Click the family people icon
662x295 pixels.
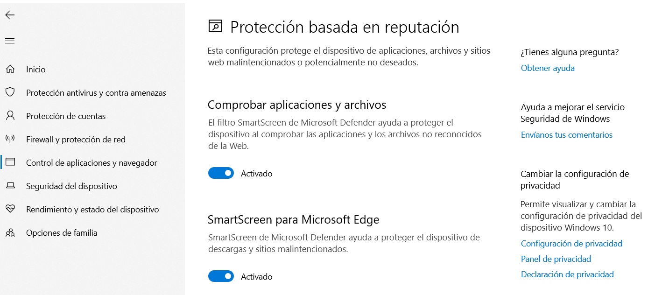[10, 232]
